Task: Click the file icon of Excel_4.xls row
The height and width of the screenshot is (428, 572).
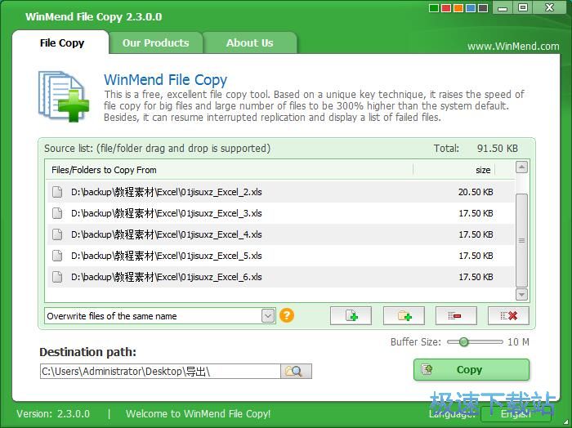Action: click(x=57, y=234)
